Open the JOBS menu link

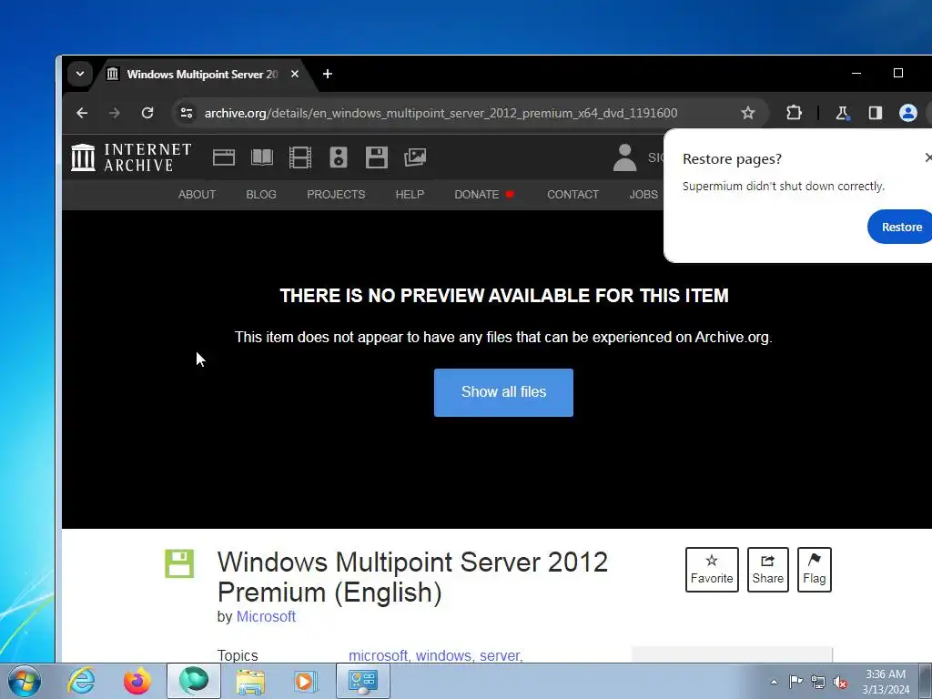coord(643,195)
